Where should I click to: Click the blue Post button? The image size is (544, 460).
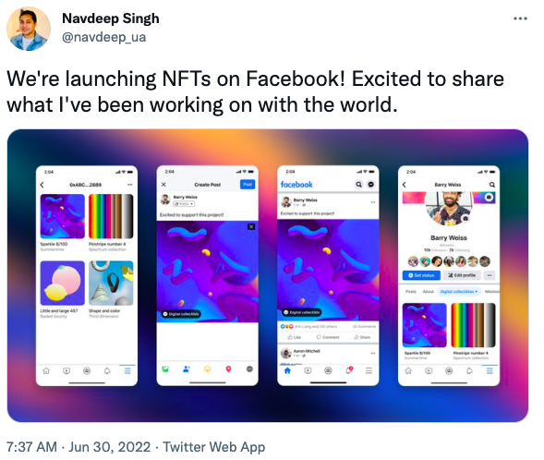(x=248, y=184)
